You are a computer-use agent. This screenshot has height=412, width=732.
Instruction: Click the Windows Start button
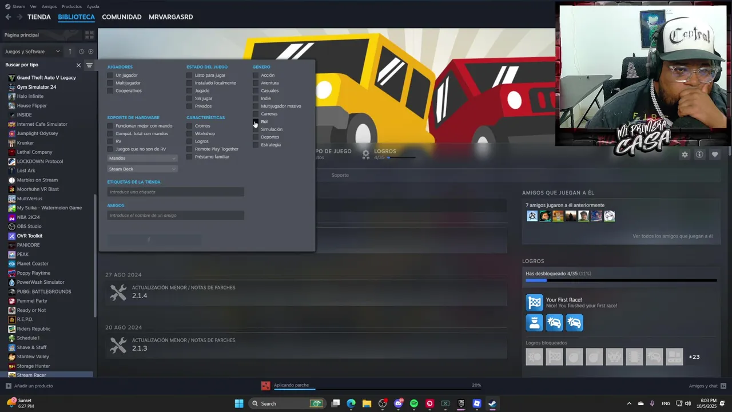239,403
